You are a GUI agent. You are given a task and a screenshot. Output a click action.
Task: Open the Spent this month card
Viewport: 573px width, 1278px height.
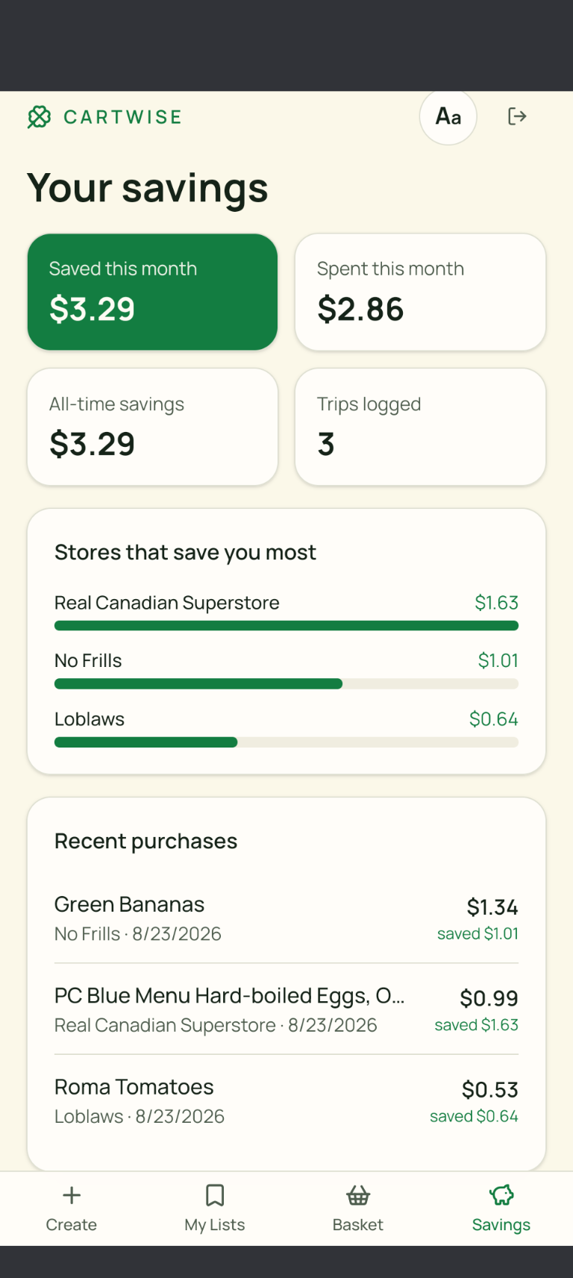click(420, 292)
